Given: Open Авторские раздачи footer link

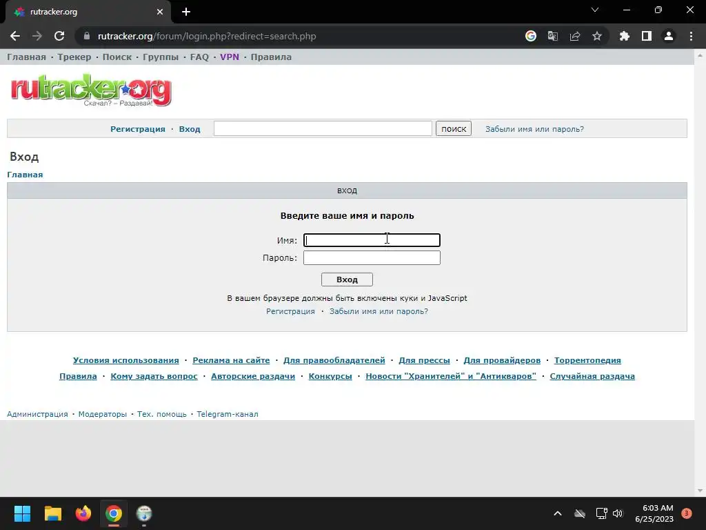Looking at the screenshot, I should click(x=253, y=376).
